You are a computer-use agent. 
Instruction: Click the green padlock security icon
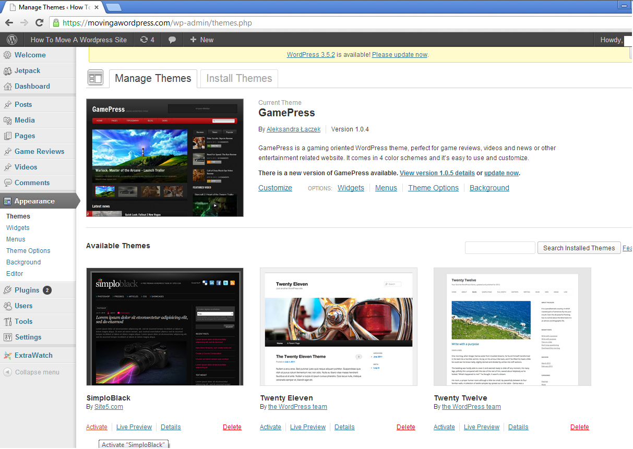coord(56,22)
